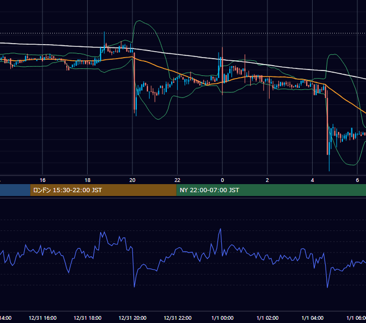Click the oscillator's highest peak near 1/1 00:00
The image size is (366, 323).
click(220, 229)
